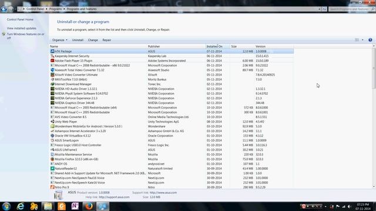Click the NVIDIA HD Audio Driver icon
Viewport: 376px width, 211px height.
[52, 89]
